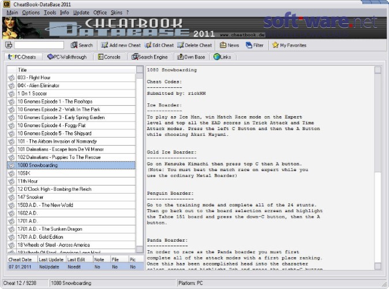Screen dimensions: 389x289
Task: Open My Favorites
Action: pyautogui.click(x=289, y=45)
